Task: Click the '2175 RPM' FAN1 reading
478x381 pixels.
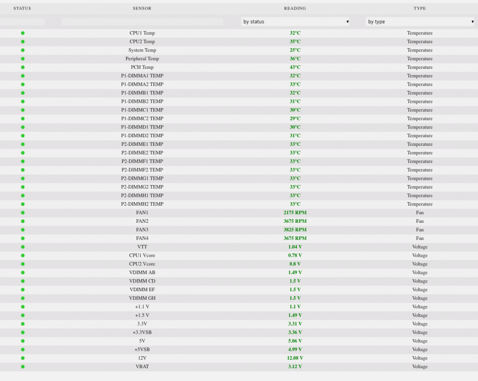Action: coord(295,212)
